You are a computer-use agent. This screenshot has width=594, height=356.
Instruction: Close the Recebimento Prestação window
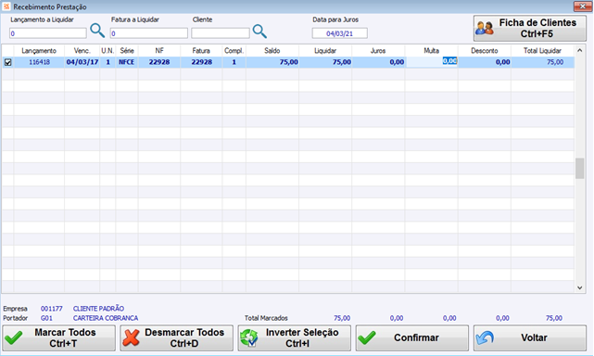[x=583, y=6]
